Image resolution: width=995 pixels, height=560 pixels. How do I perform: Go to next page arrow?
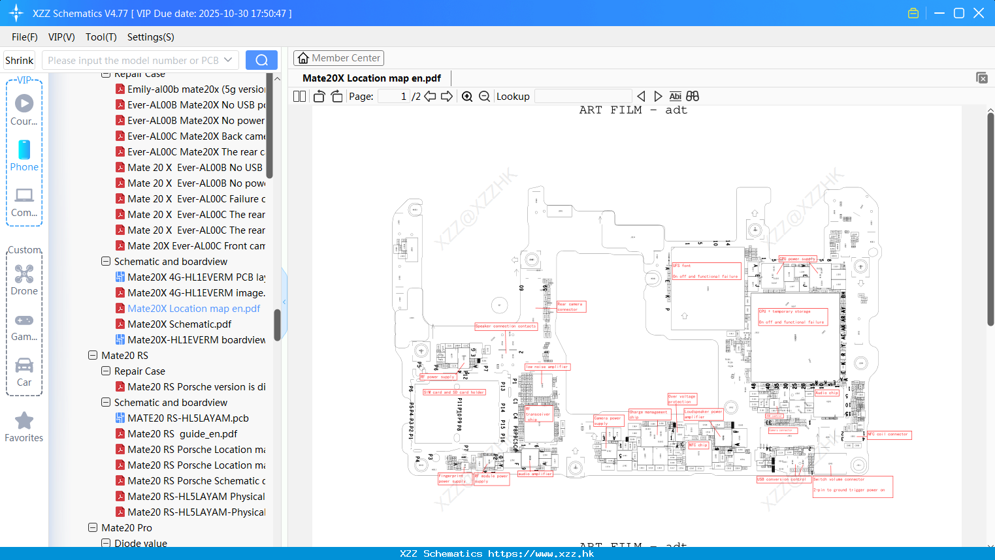coord(447,96)
